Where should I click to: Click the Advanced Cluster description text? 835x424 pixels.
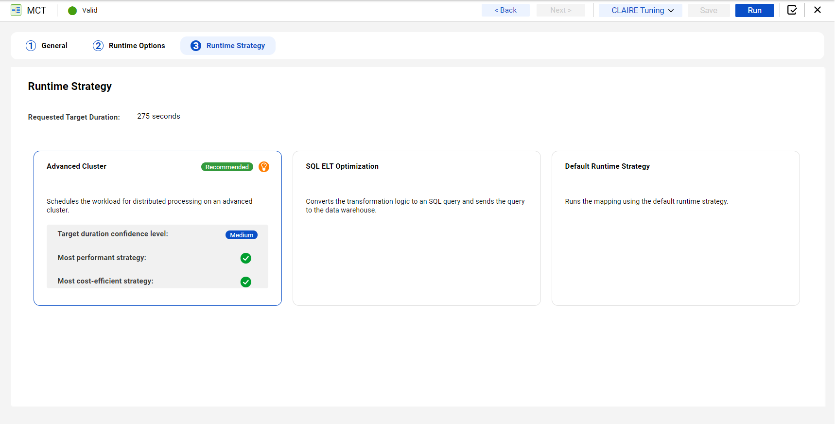[150, 206]
